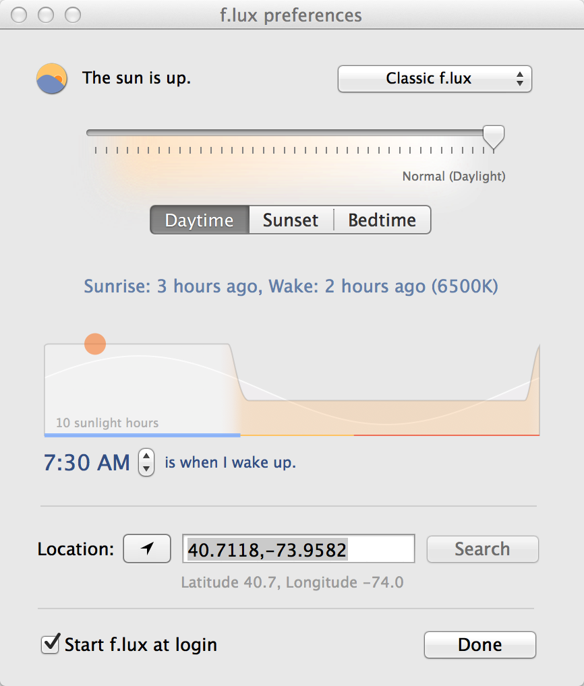Close the f.lux preferences window
584x686 pixels.
click(19, 15)
